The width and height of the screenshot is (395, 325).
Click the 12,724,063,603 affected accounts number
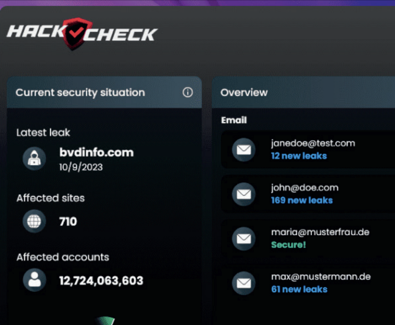click(101, 280)
